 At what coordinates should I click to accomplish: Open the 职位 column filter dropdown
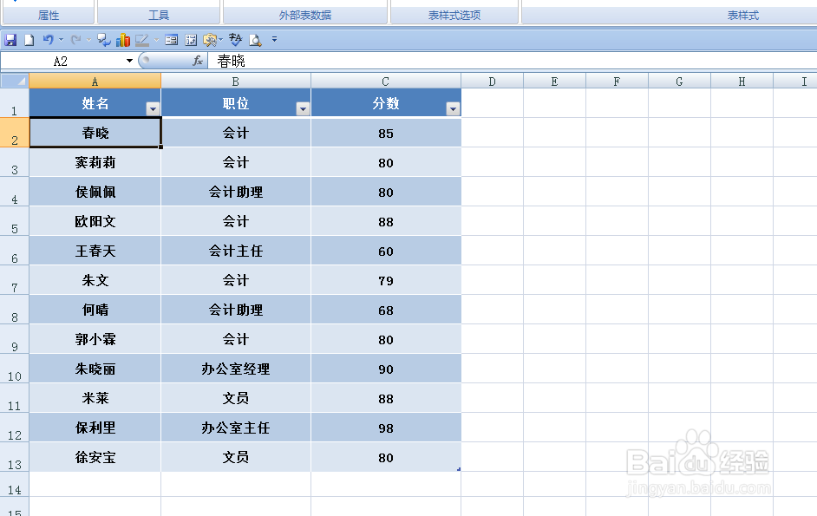[x=303, y=108]
